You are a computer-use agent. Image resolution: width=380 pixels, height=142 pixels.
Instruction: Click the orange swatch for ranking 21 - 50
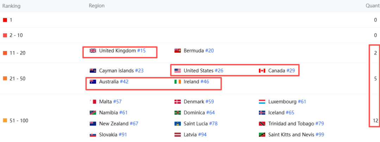point(5,79)
